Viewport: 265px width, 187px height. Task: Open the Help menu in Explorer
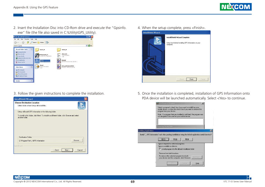(x=36, y=39)
